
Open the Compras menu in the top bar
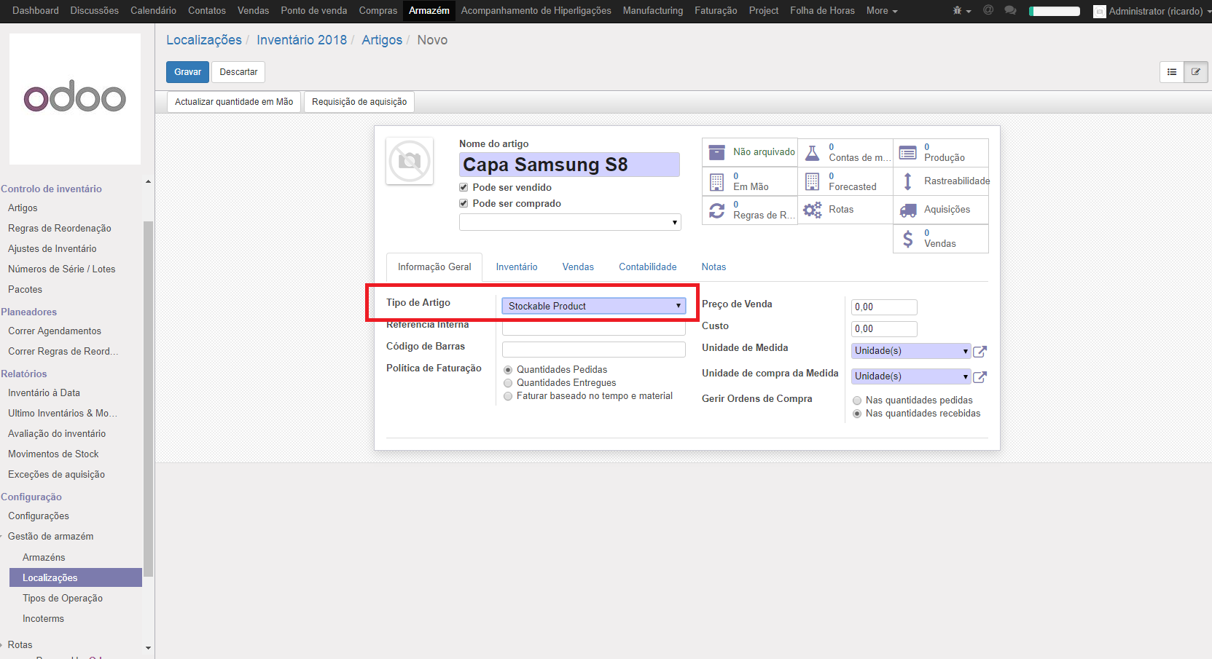coord(378,11)
